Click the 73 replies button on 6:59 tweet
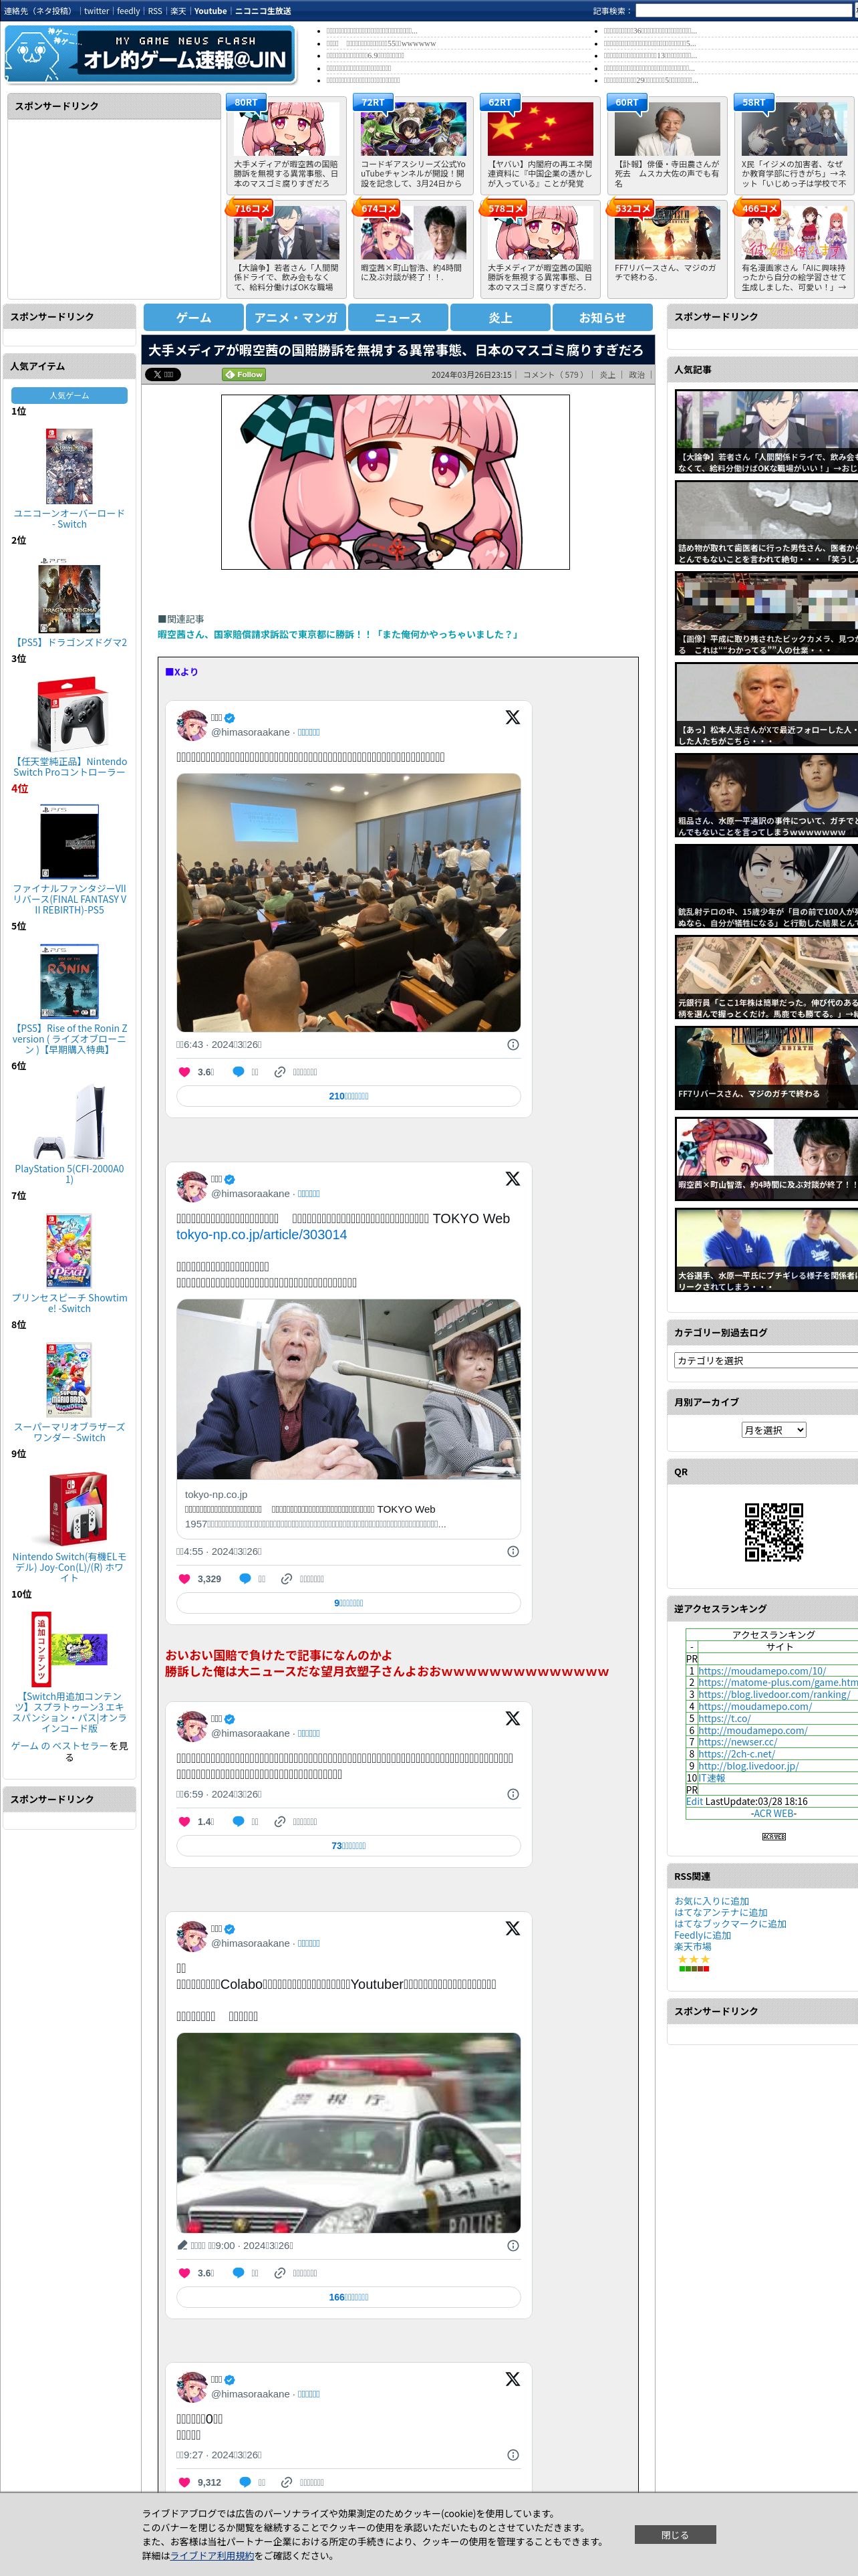This screenshot has width=858, height=2576. 349,1845
